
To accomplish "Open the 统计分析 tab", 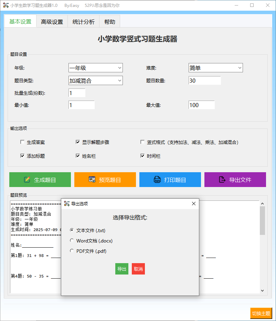I will (x=84, y=22).
